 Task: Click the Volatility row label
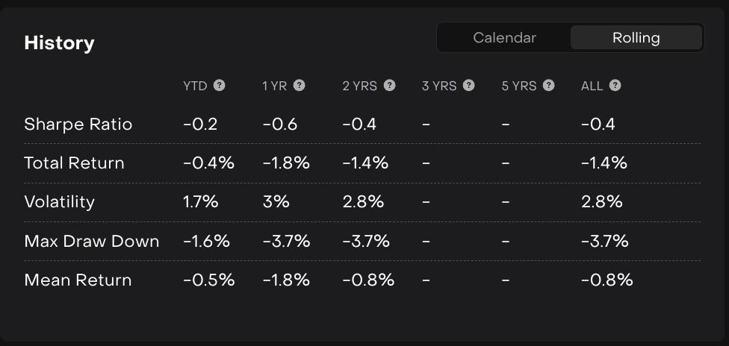pos(59,202)
